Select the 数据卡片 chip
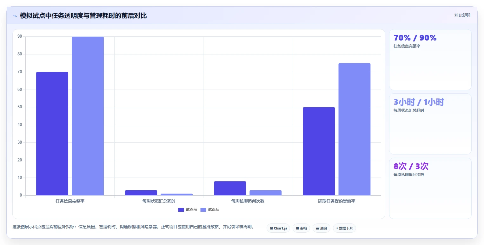Image resolution: width=484 pixels, height=245 pixels. 344,228
